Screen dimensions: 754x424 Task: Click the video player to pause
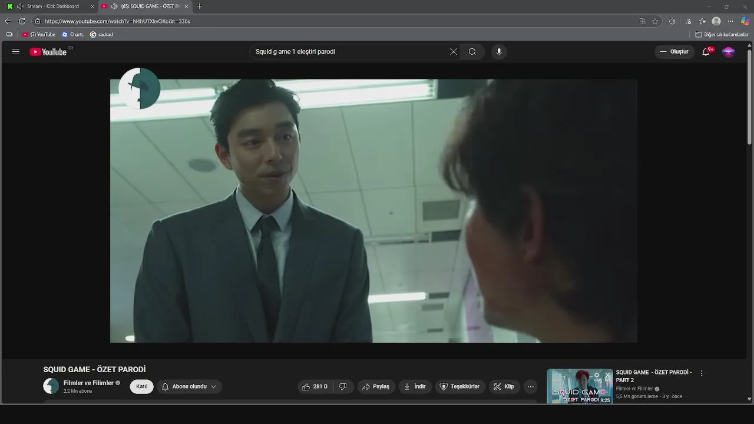coord(373,211)
